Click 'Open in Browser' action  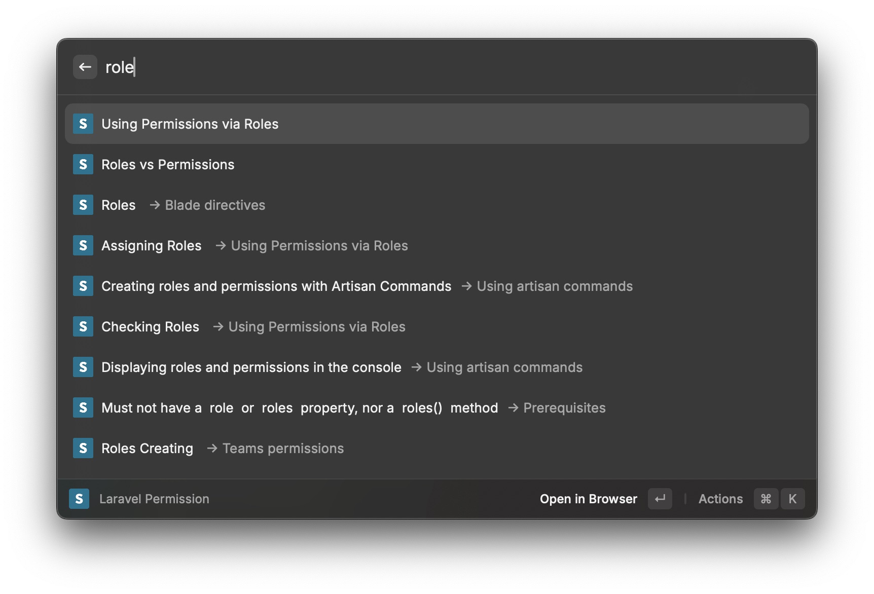click(x=588, y=499)
